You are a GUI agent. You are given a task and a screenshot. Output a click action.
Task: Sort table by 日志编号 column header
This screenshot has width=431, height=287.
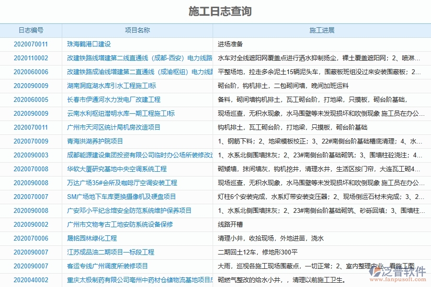31,30
